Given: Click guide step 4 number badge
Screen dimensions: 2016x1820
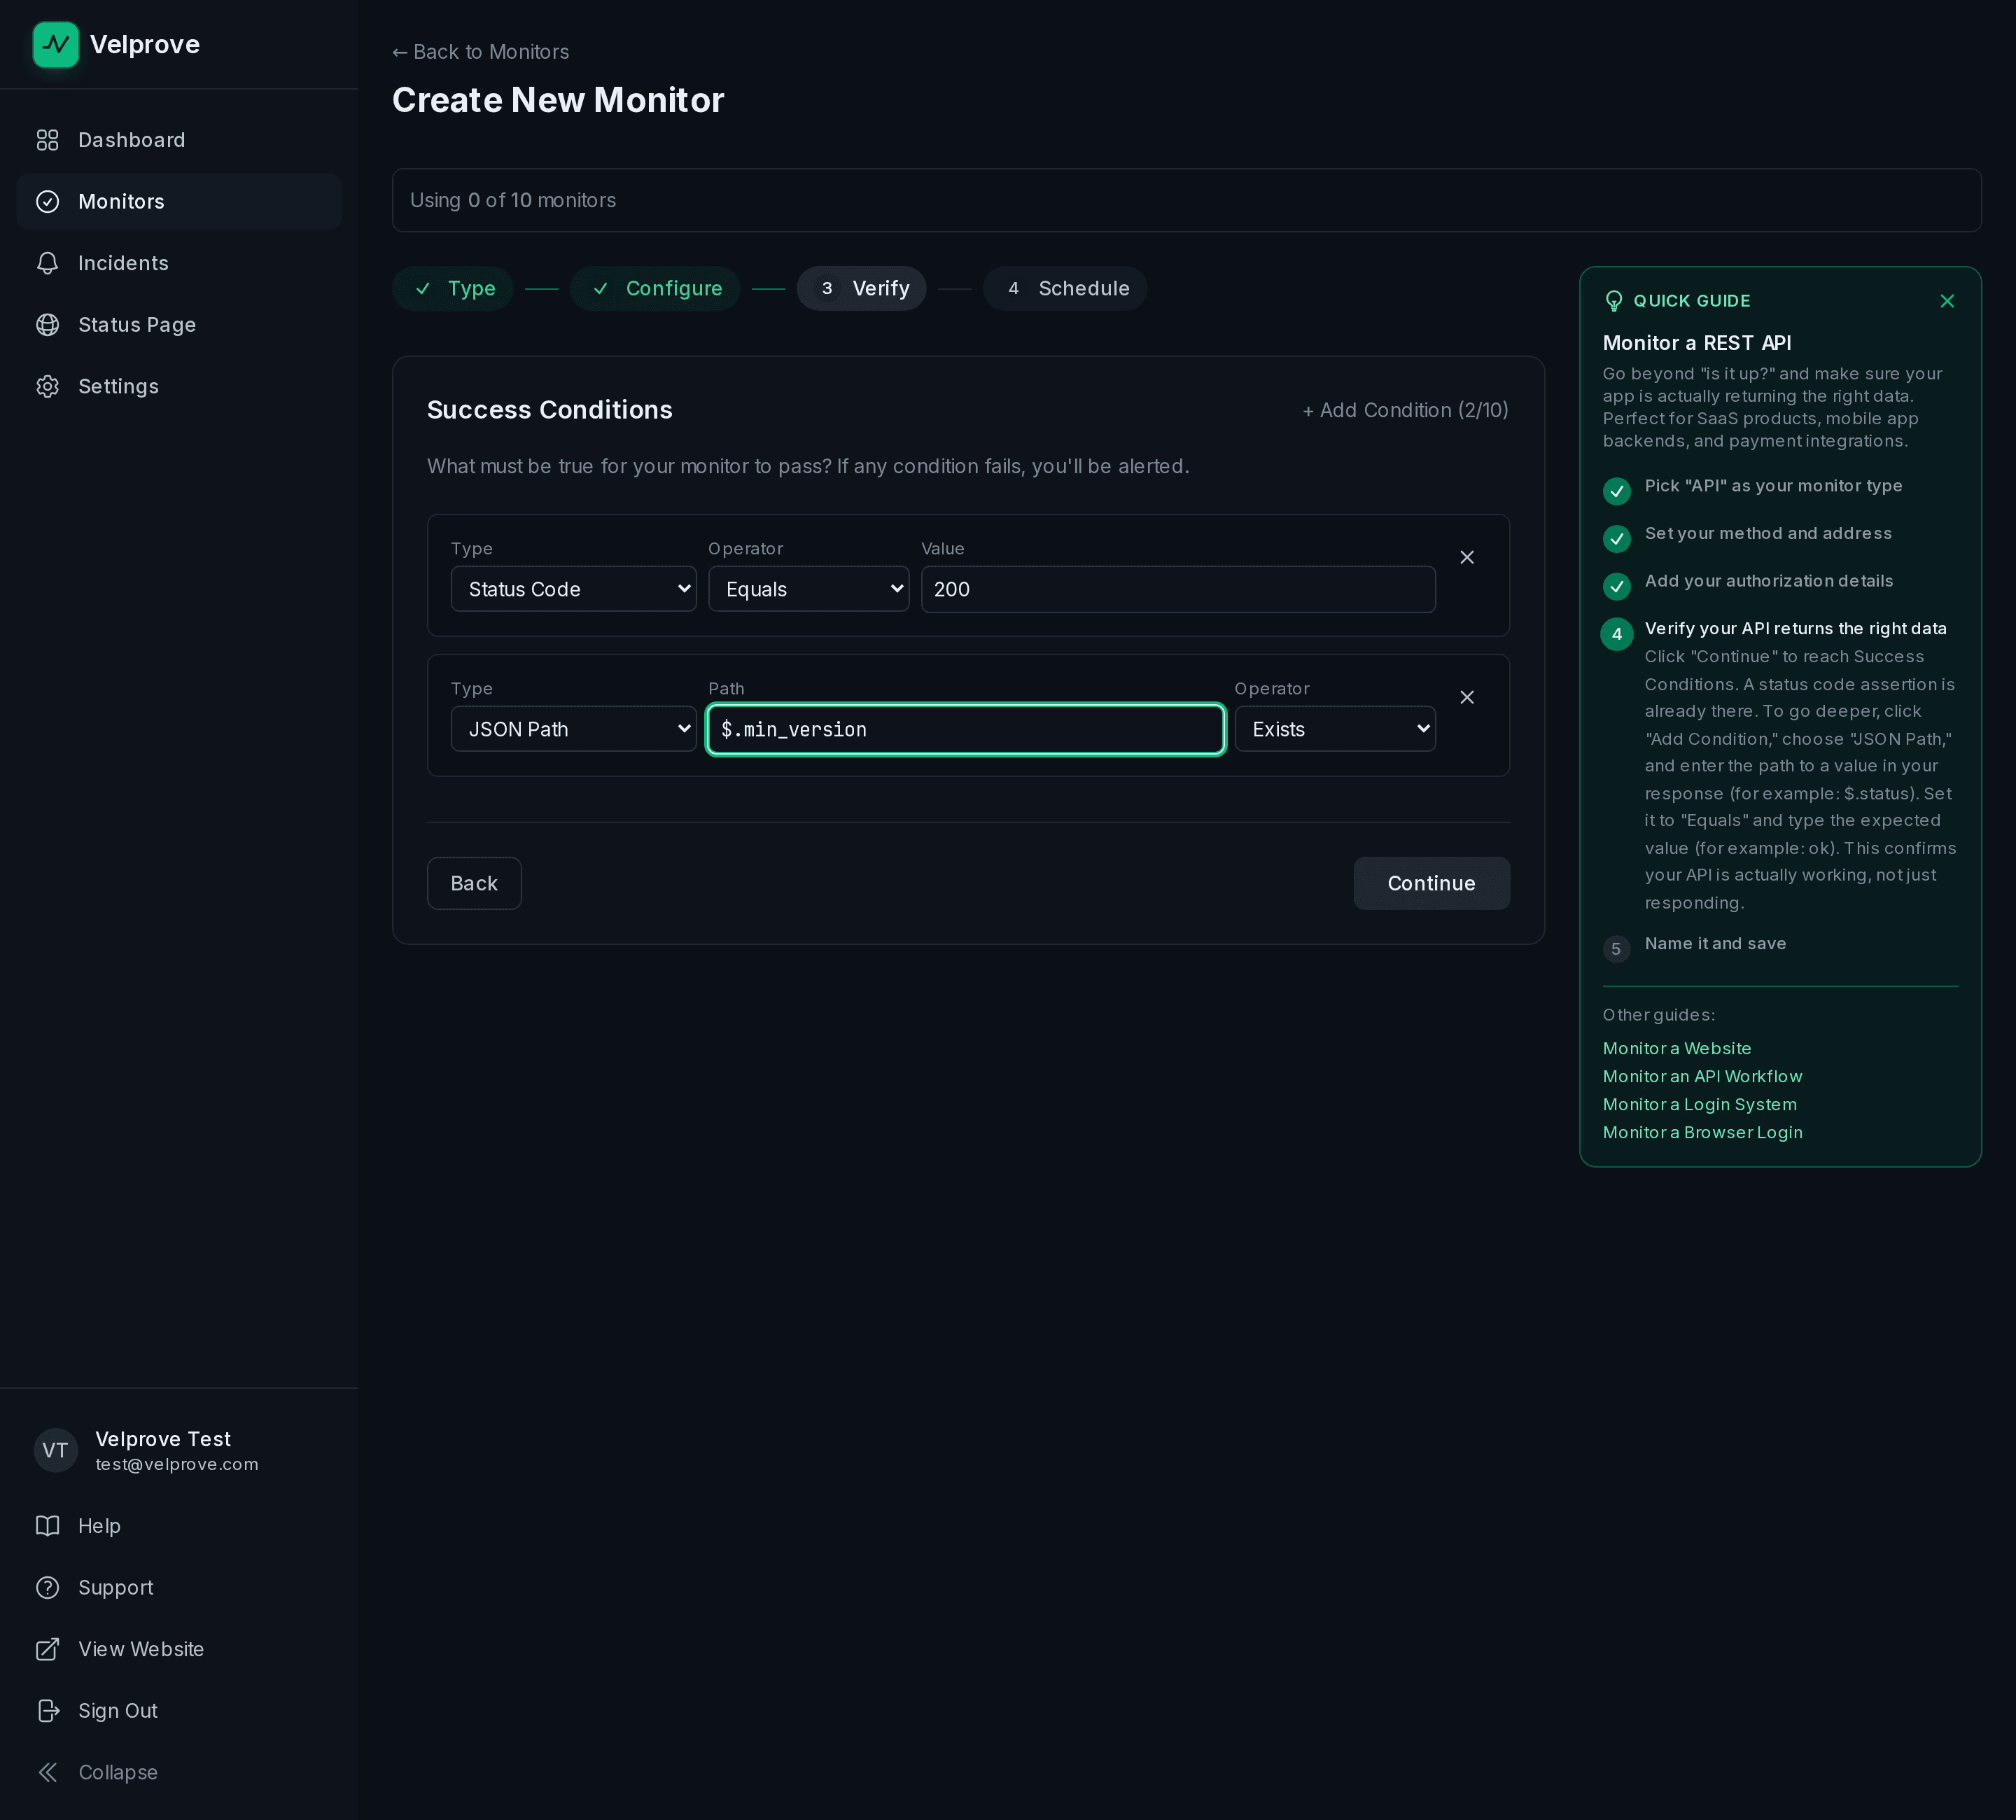Looking at the screenshot, I should [x=1616, y=634].
